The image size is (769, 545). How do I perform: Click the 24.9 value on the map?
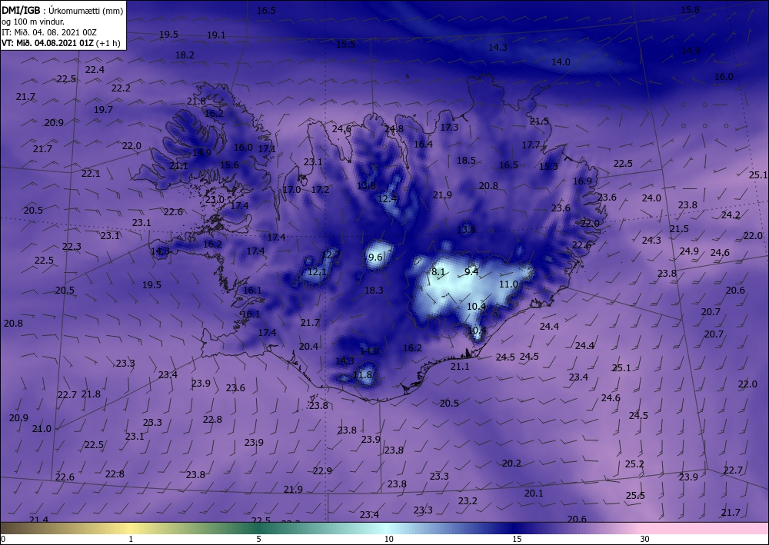(689, 251)
